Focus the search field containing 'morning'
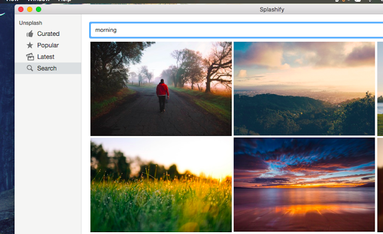Viewport: 383px width, 234px height. click(x=236, y=30)
